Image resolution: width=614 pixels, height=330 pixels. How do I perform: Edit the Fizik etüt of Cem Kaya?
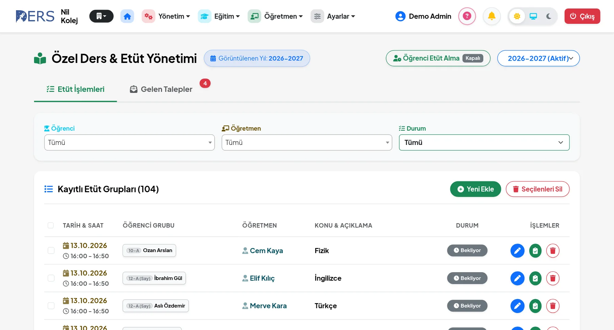[x=517, y=251]
